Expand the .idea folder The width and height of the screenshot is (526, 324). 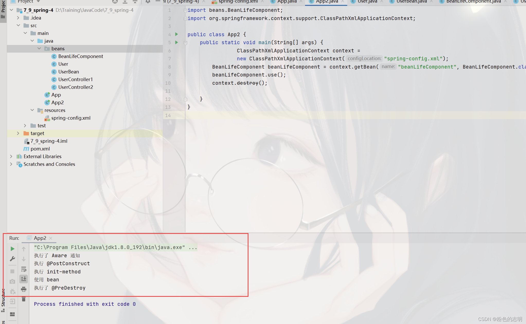coord(18,18)
